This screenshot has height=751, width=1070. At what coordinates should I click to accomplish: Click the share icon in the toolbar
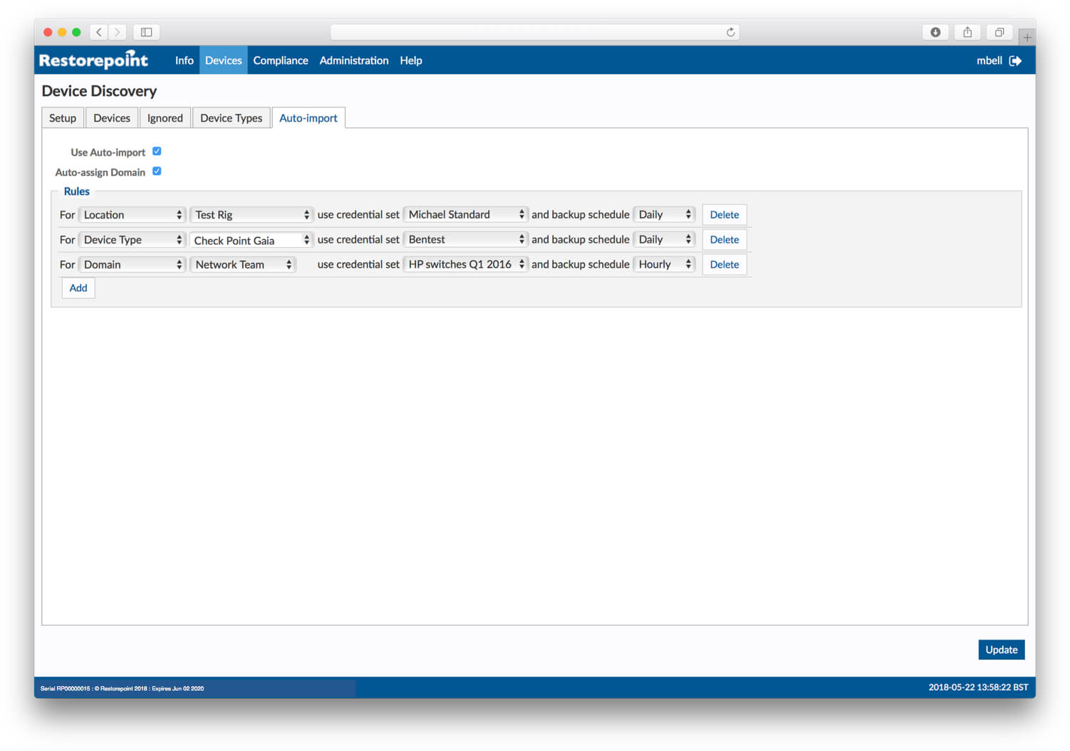pos(967,32)
